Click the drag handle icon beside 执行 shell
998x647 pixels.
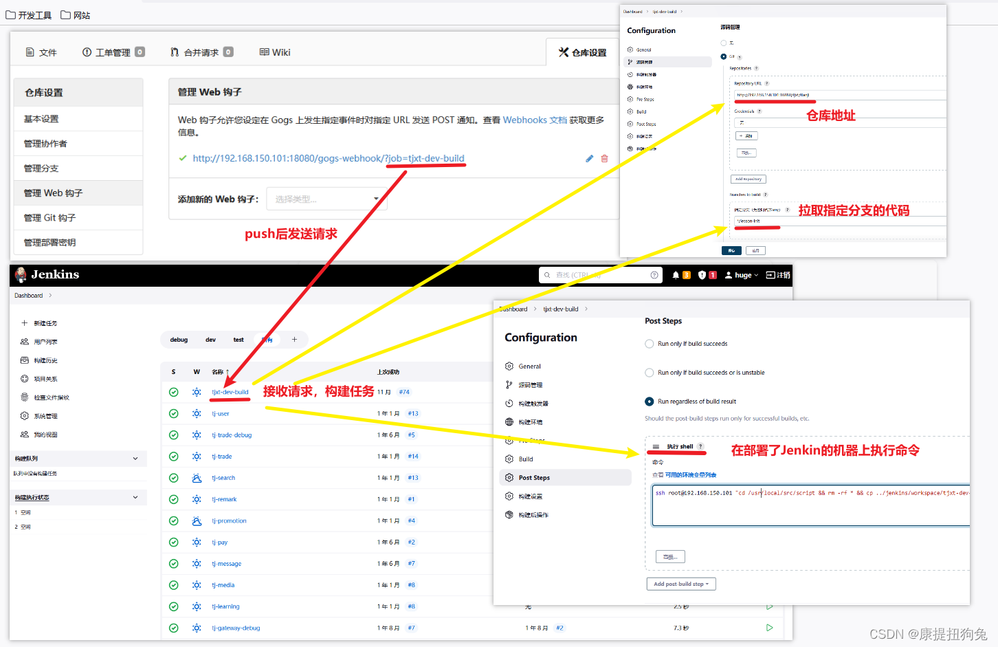656,447
